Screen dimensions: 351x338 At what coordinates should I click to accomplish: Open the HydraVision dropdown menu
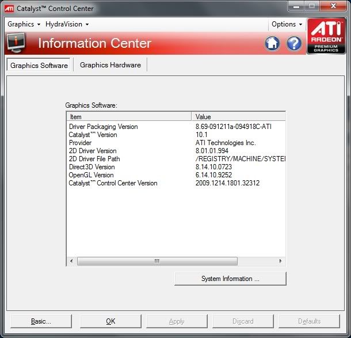(x=67, y=24)
